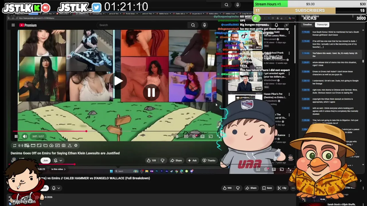Jump to transcript timestamp 1:20:06
This screenshot has height=206, width=367.
tap(305, 72)
